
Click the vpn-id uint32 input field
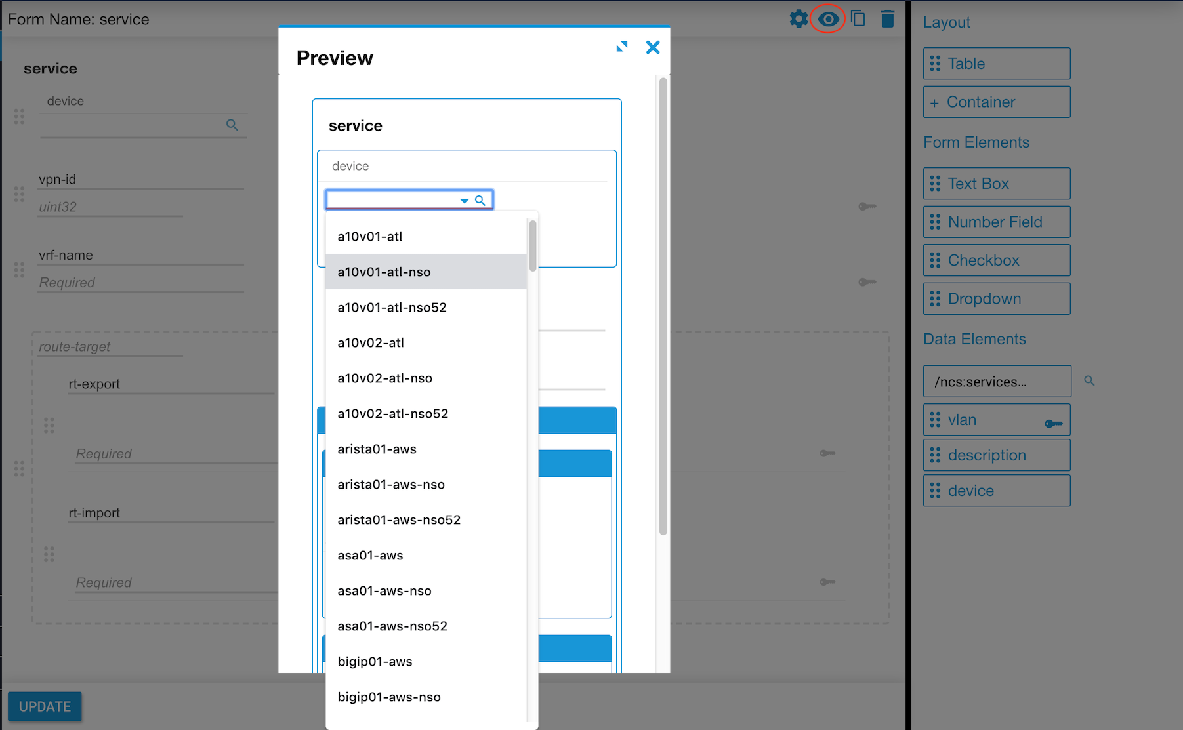[110, 207]
